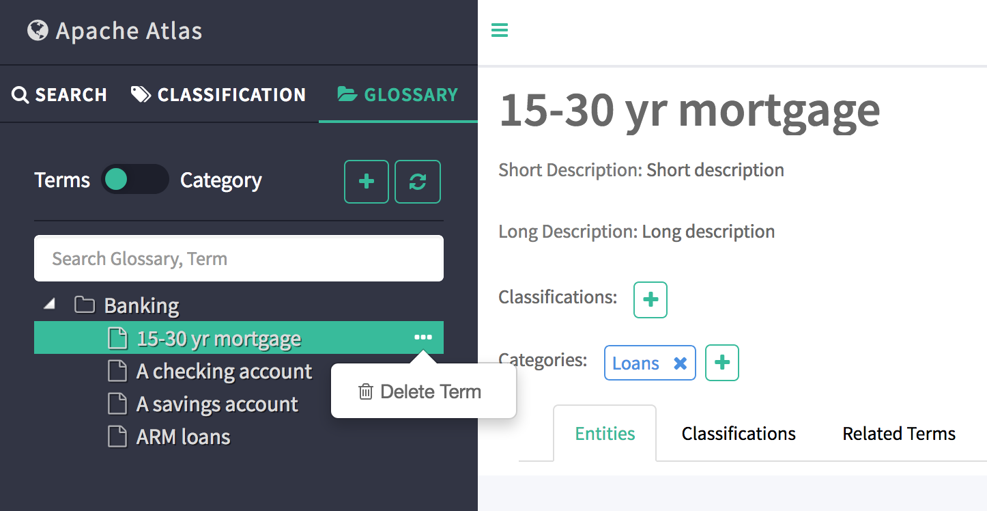This screenshot has width=987, height=511.
Task: Click the Apache Atlas globe logo icon
Action: [x=38, y=31]
